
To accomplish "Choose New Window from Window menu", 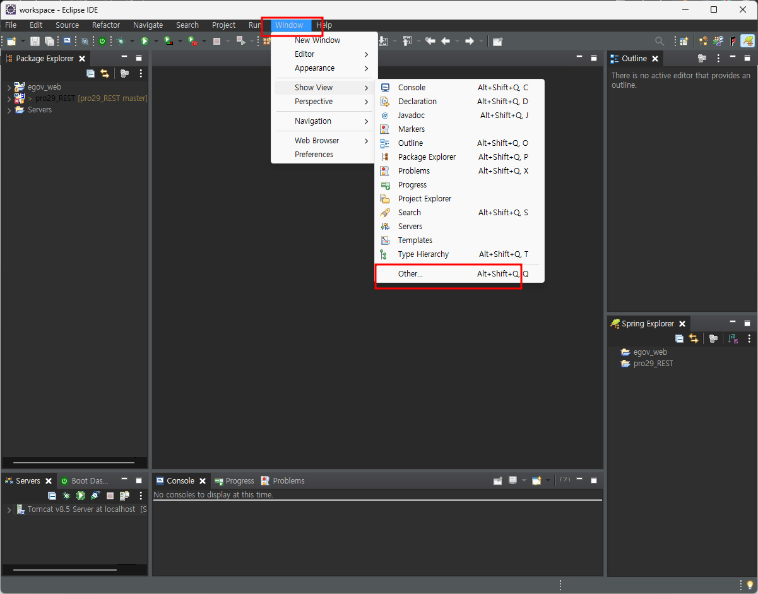I will coord(324,40).
